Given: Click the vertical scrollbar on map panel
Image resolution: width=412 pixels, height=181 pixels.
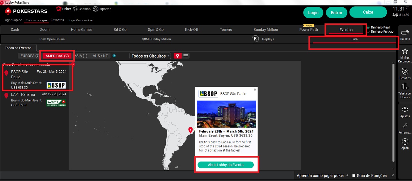Looking at the screenshot, I should (393, 113).
